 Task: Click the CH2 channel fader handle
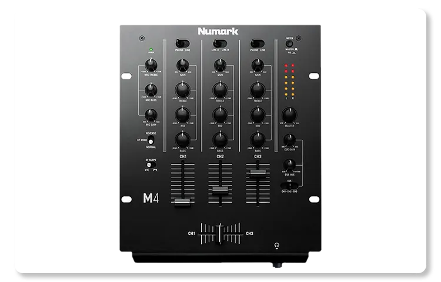coord(220,189)
